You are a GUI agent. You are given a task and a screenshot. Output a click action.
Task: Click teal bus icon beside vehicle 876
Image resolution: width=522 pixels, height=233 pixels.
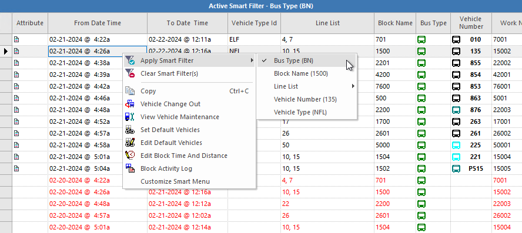[x=456, y=110]
